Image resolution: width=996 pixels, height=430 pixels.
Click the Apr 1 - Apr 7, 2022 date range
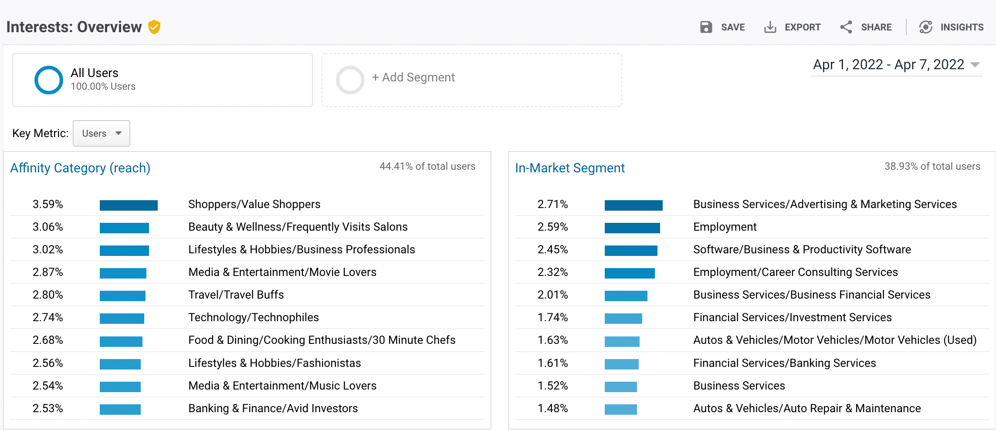(888, 65)
